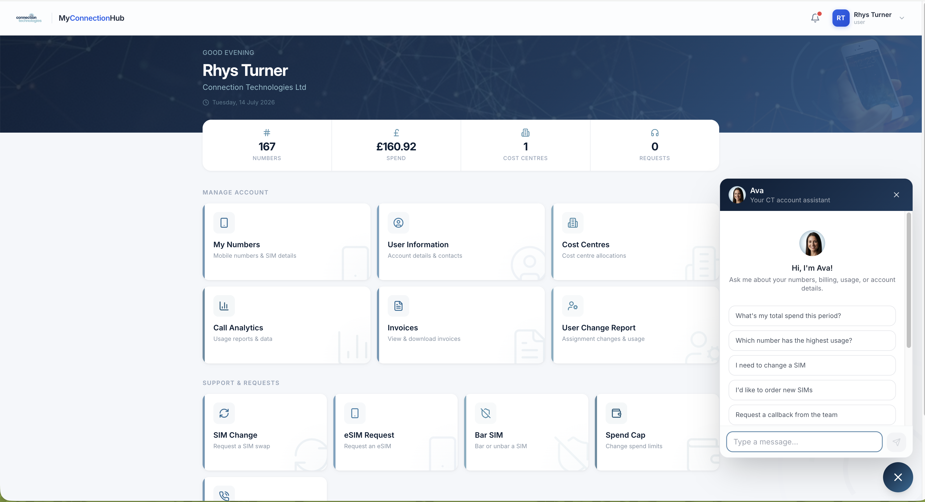Image resolution: width=925 pixels, height=502 pixels.
Task: Open the Call Analytics card
Action: 287,325
